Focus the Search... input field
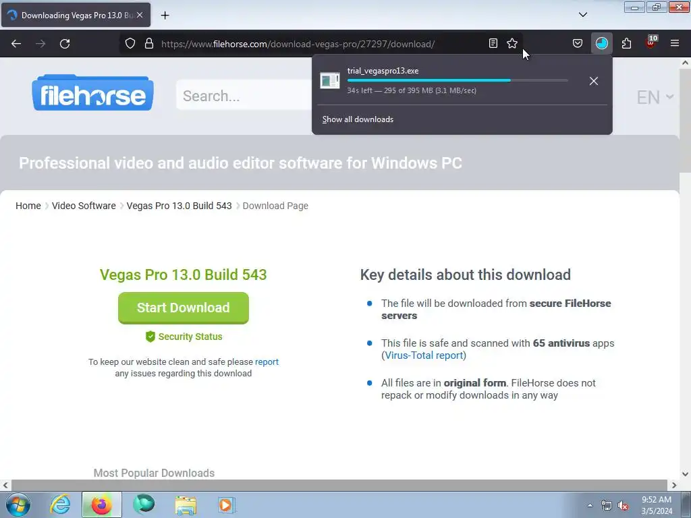 tap(244, 95)
